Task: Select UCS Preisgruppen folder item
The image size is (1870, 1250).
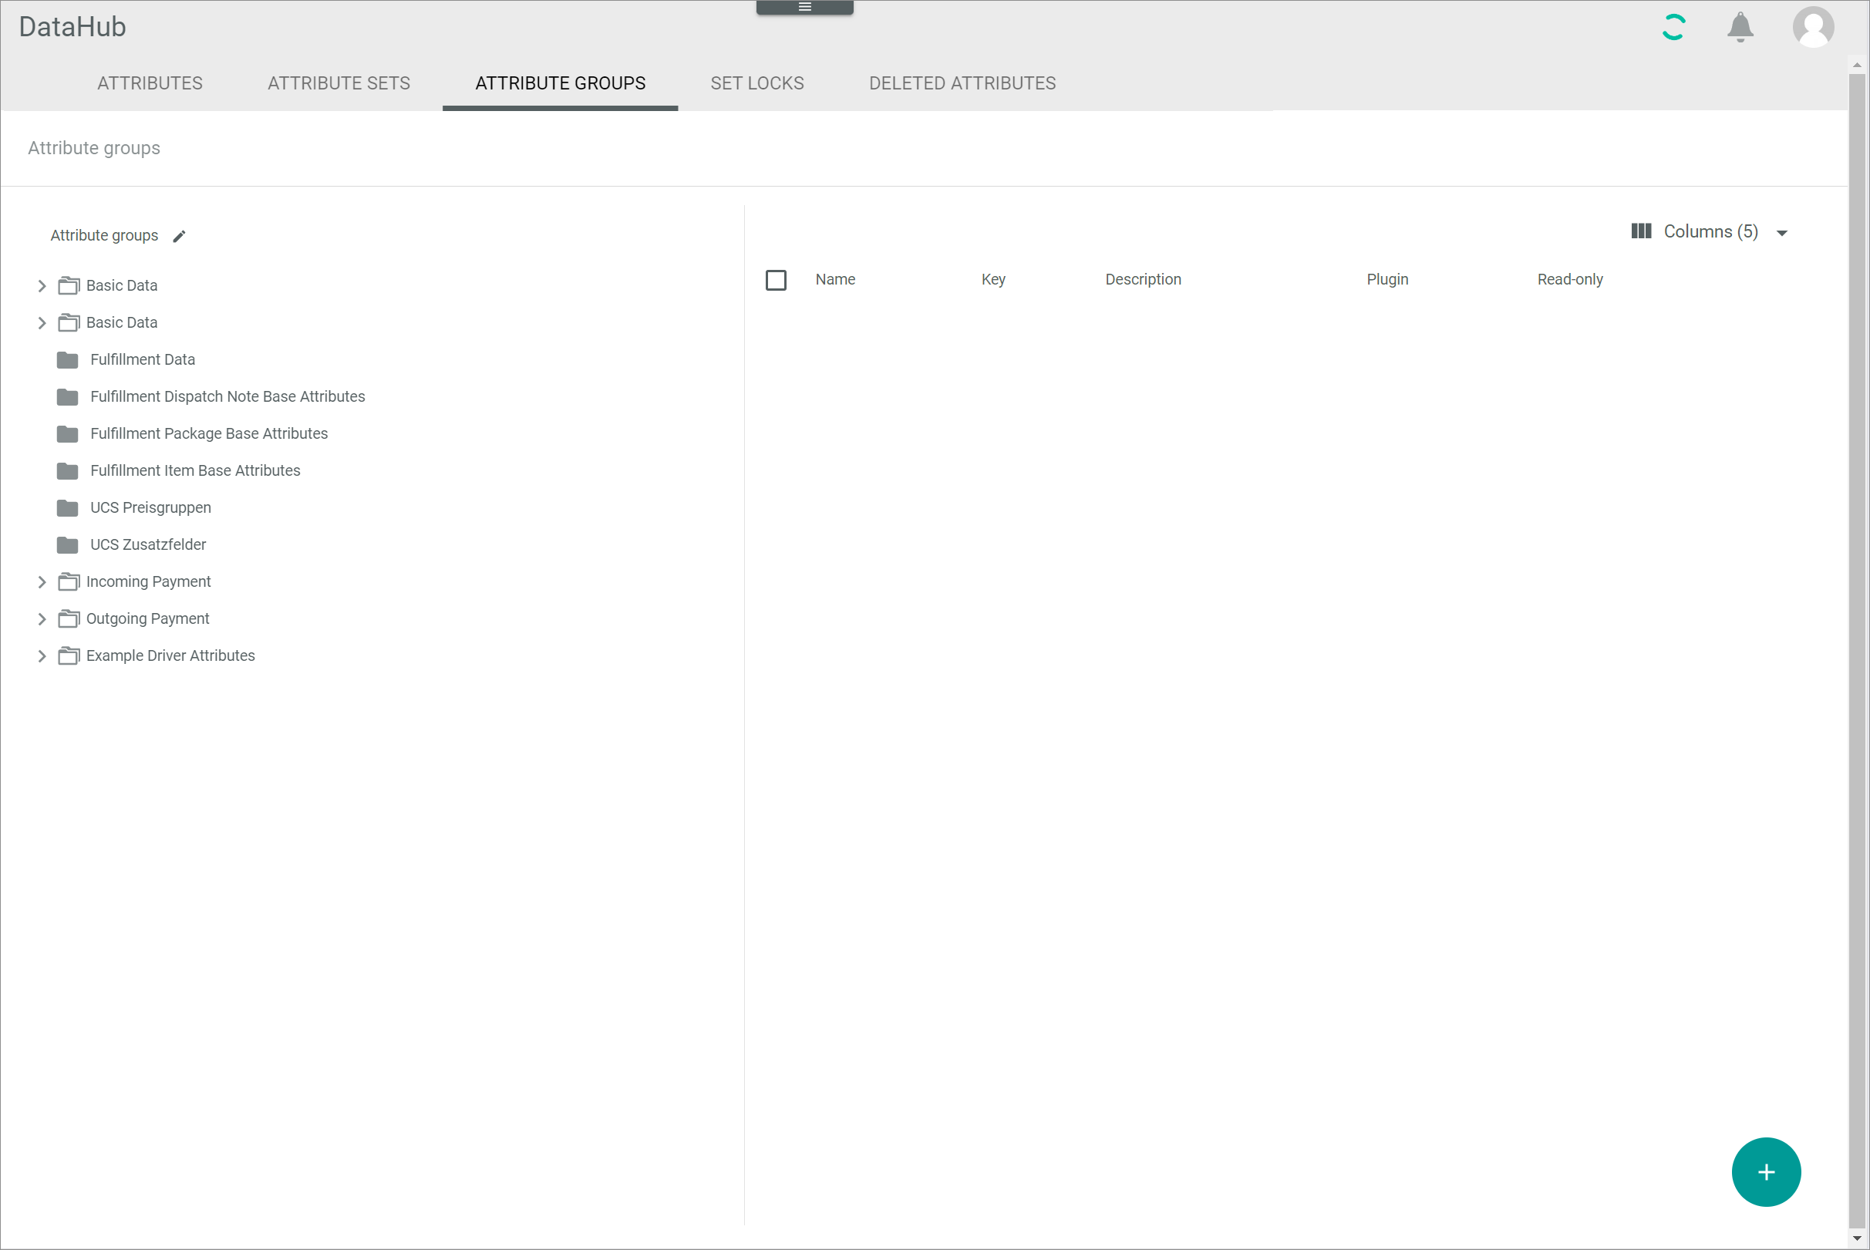Action: (150, 507)
